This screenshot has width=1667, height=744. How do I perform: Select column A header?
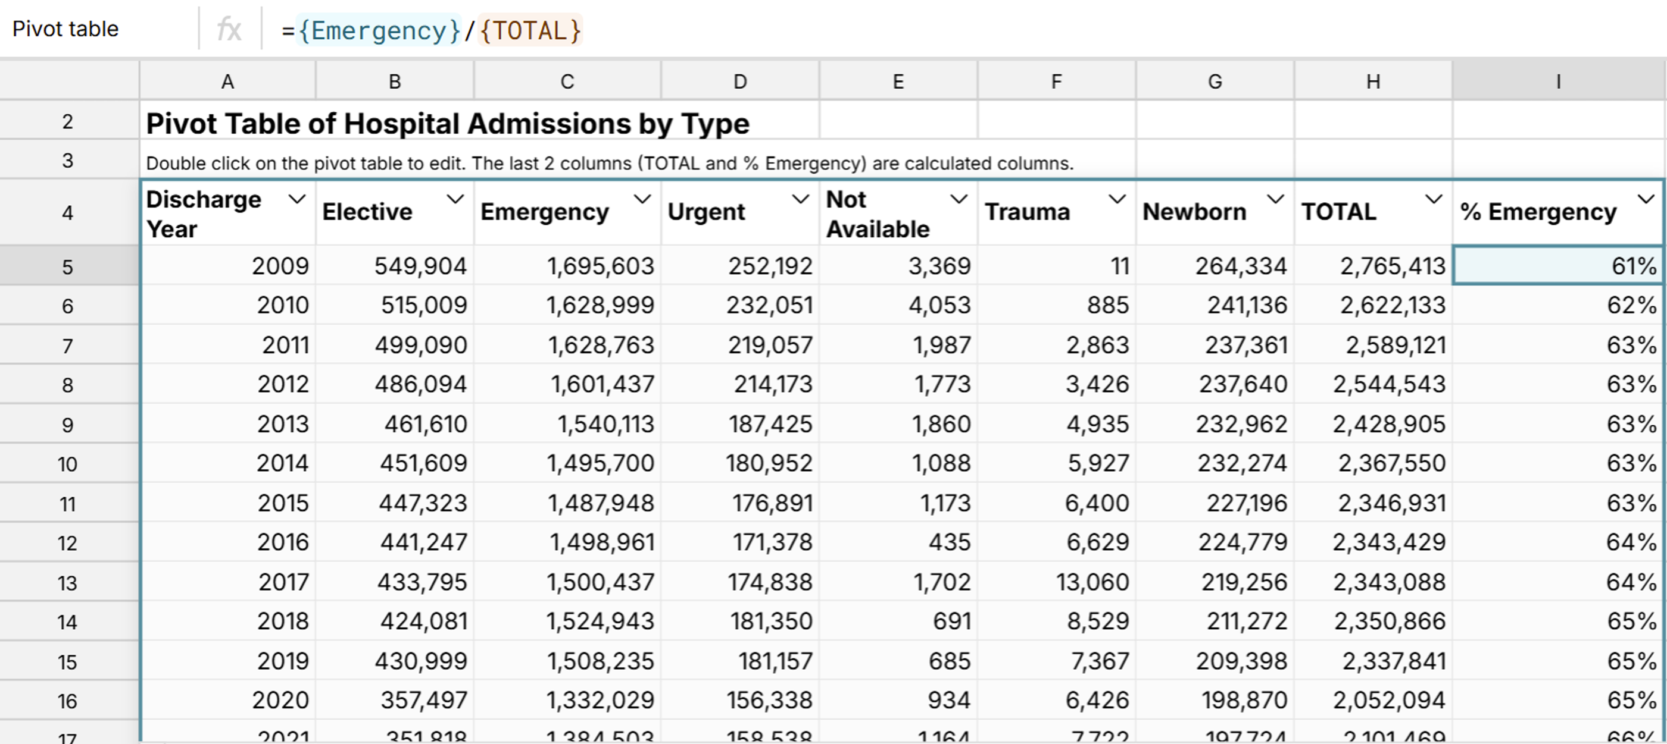(228, 81)
